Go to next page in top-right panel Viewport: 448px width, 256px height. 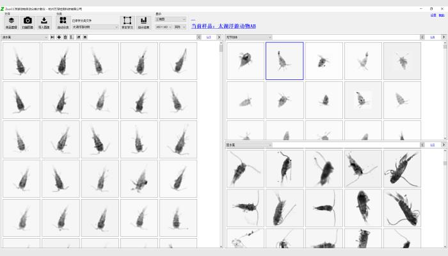click(x=442, y=37)
